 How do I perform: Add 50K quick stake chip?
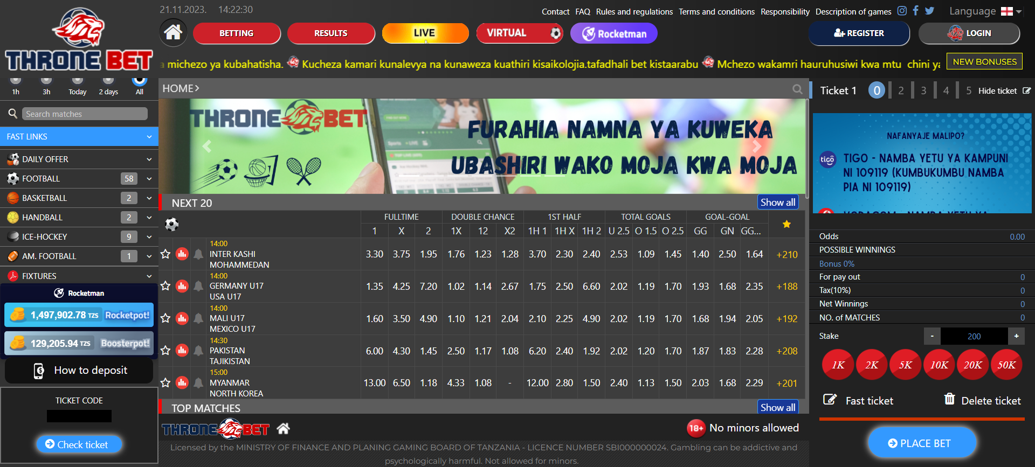(x=1006, y=365)
